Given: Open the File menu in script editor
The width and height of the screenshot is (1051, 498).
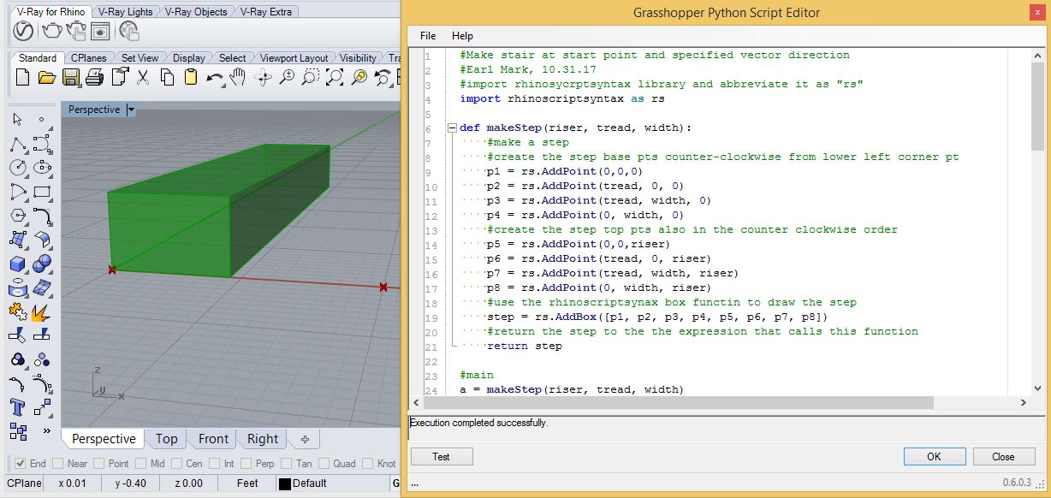Looking at the screenshot, I should (428, 36).
